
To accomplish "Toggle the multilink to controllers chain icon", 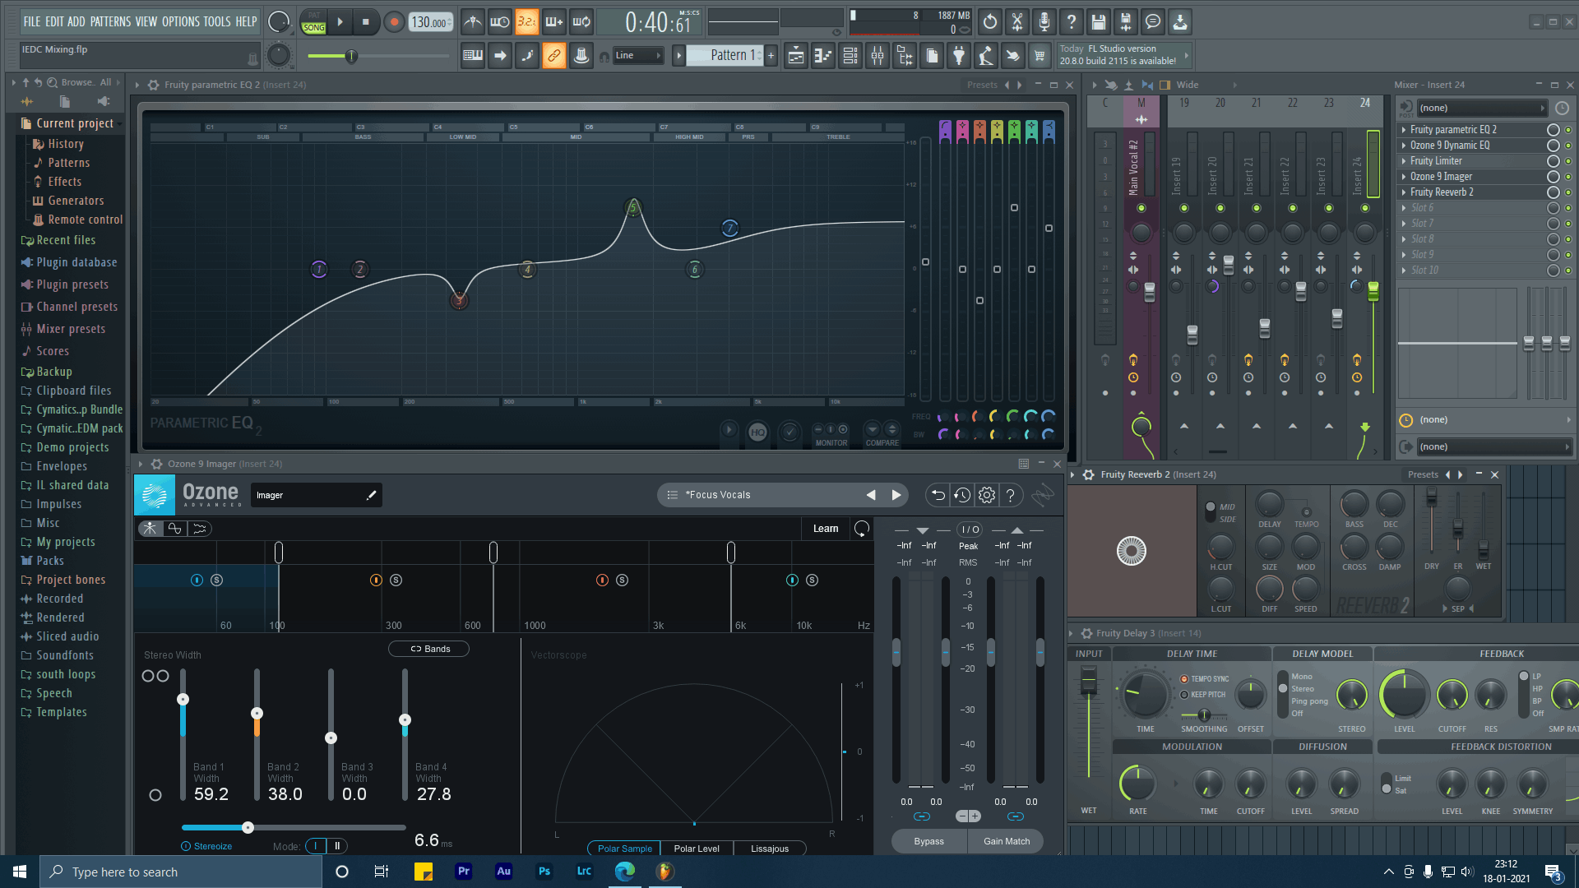I will click(x=554, y=56).
